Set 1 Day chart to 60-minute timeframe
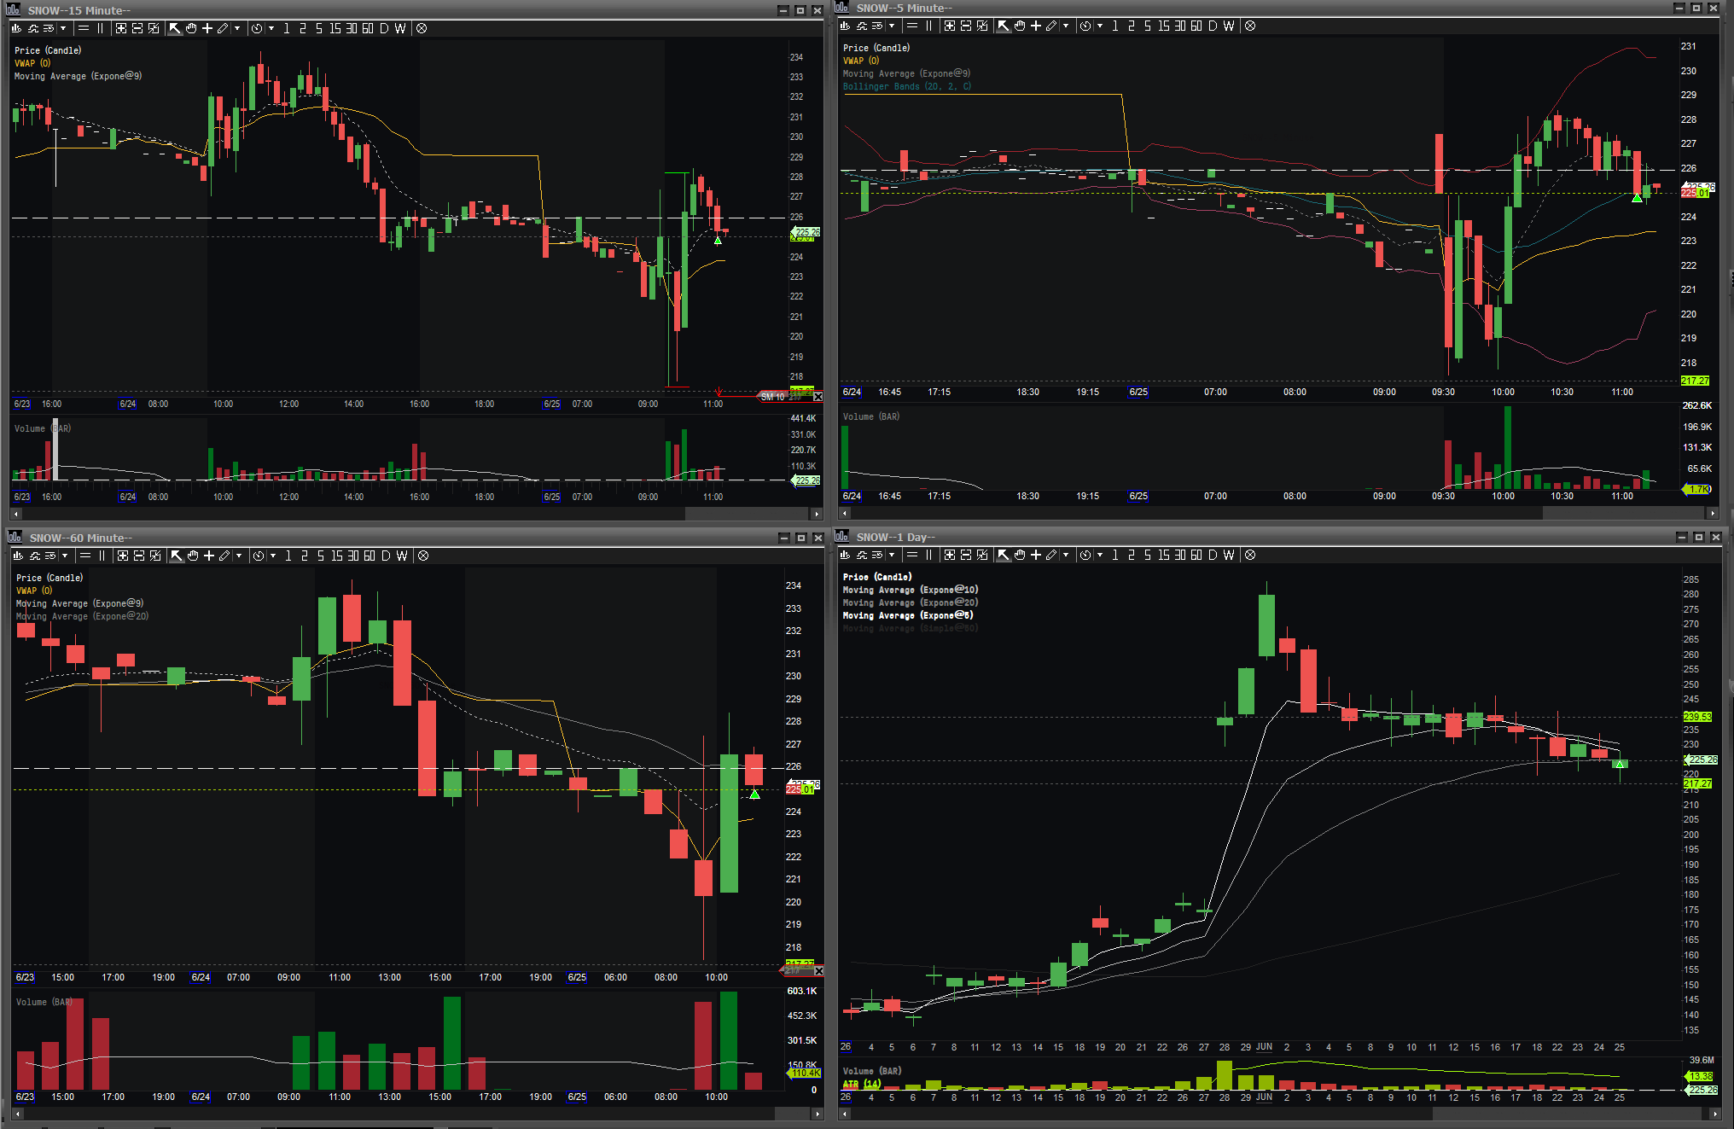 [1196, 555]
